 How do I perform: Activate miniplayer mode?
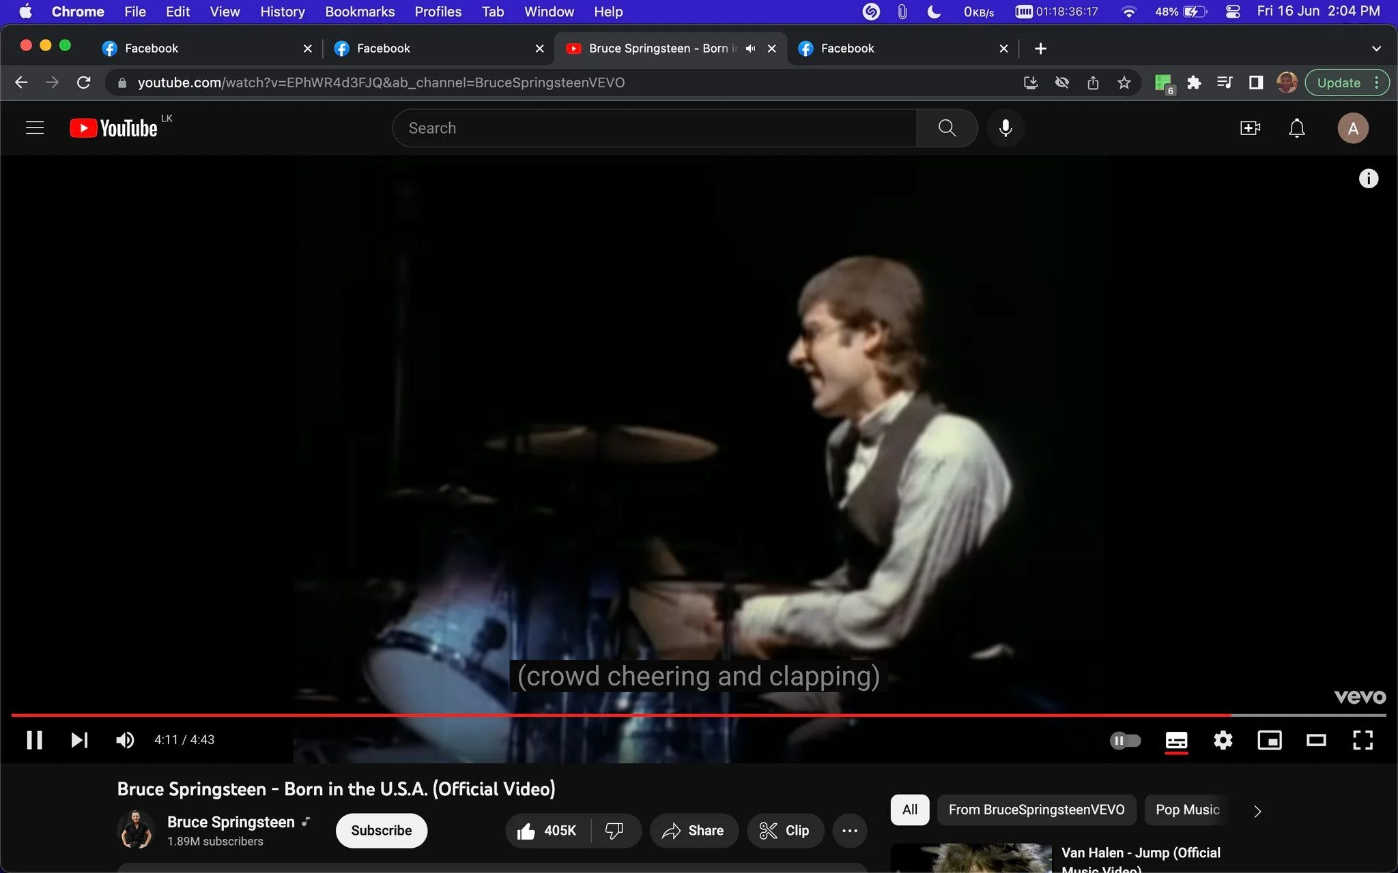[x=1270, y=740]
